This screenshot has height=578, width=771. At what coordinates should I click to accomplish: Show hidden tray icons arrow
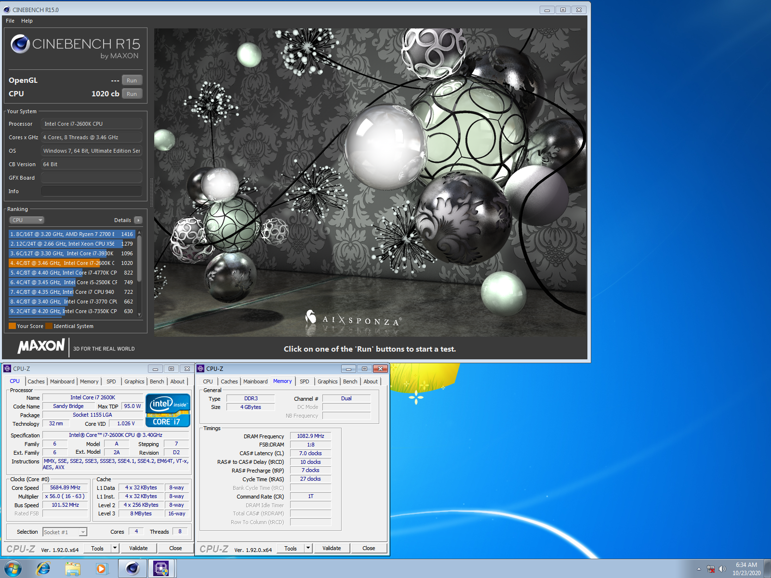tap(699, 569)
